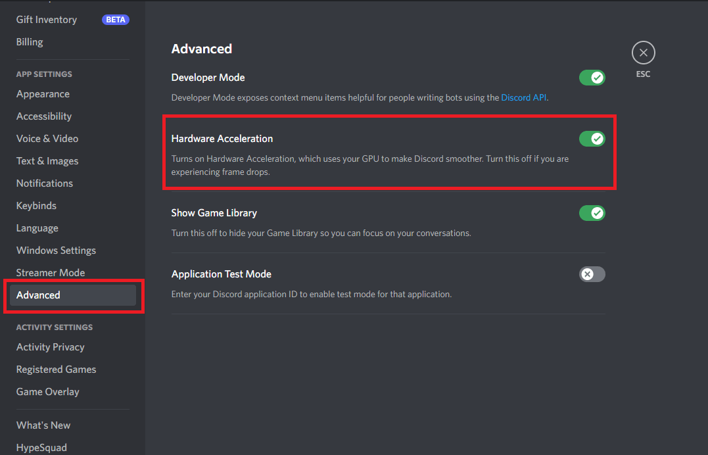The image size is (708, 455).
Task: Close settings with the ESC X icon
Action: [x=643, y=53]
